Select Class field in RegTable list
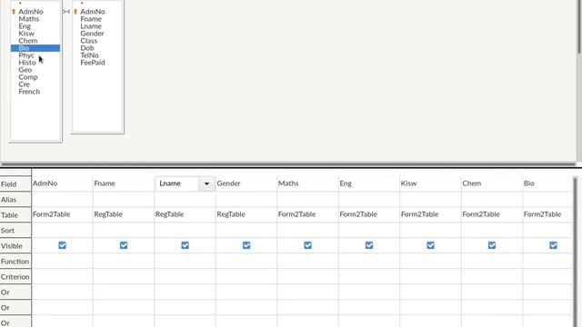Image resolution: width=582 pixels, height=327 pixels. click(x=89, y=41)
